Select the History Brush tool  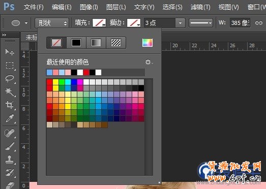10,173
